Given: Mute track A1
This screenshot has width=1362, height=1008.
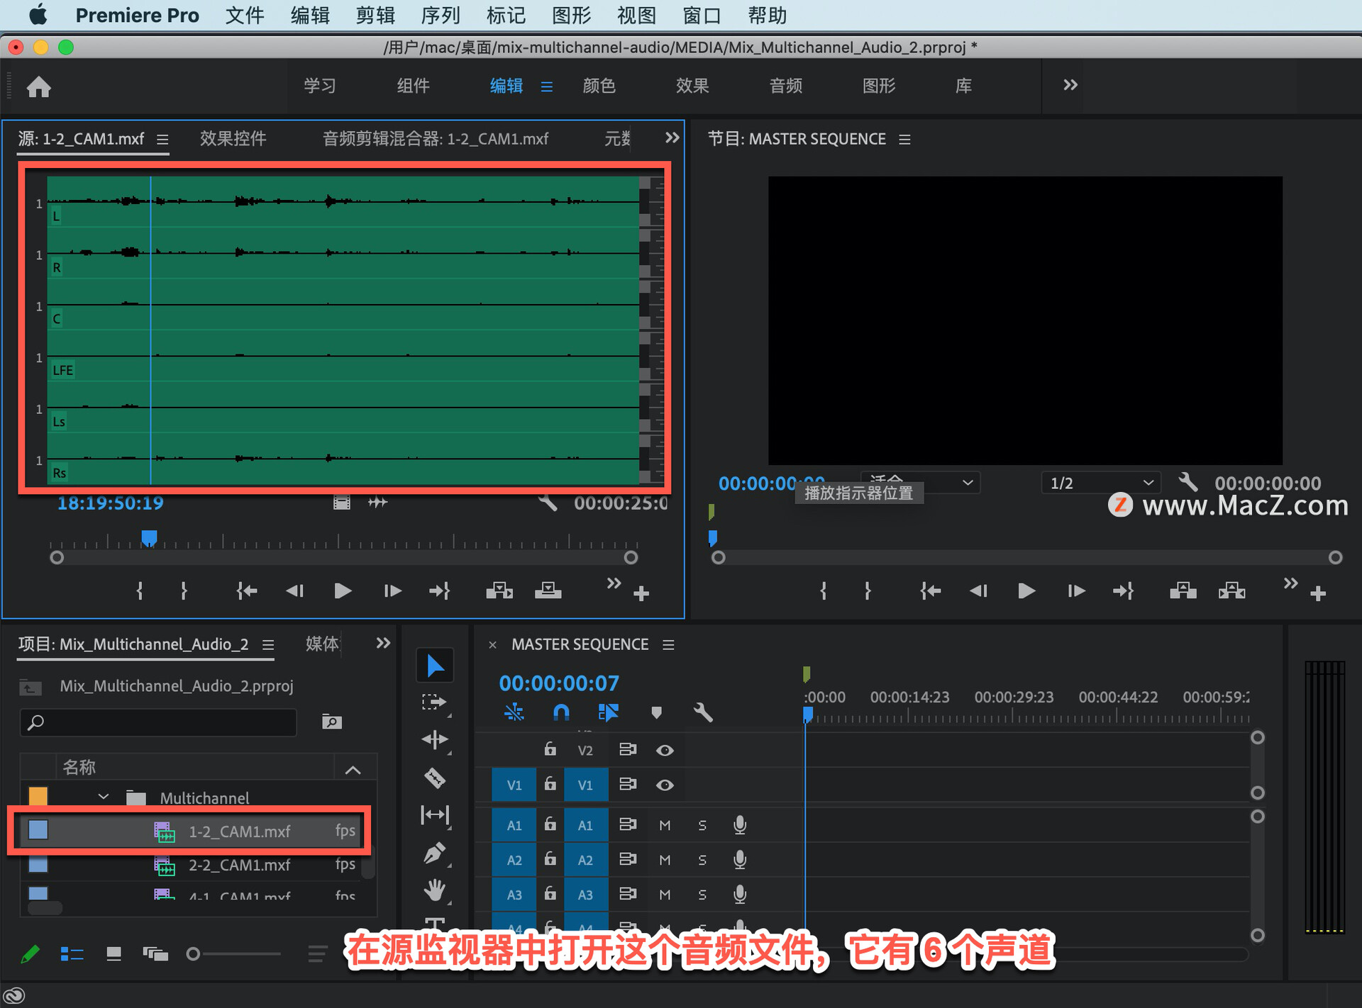Looking at the screenshot, I should tap(665, 825).
